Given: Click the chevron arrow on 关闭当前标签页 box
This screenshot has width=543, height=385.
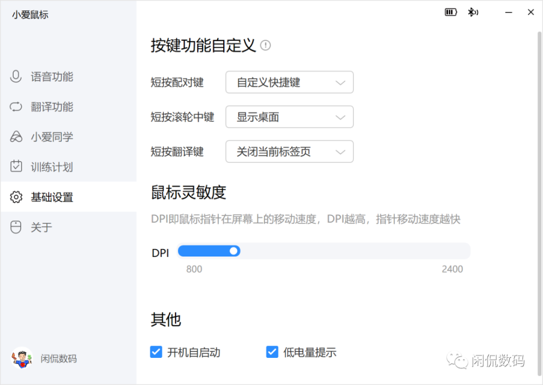Looking at the screenshot, I should [340, 152].
